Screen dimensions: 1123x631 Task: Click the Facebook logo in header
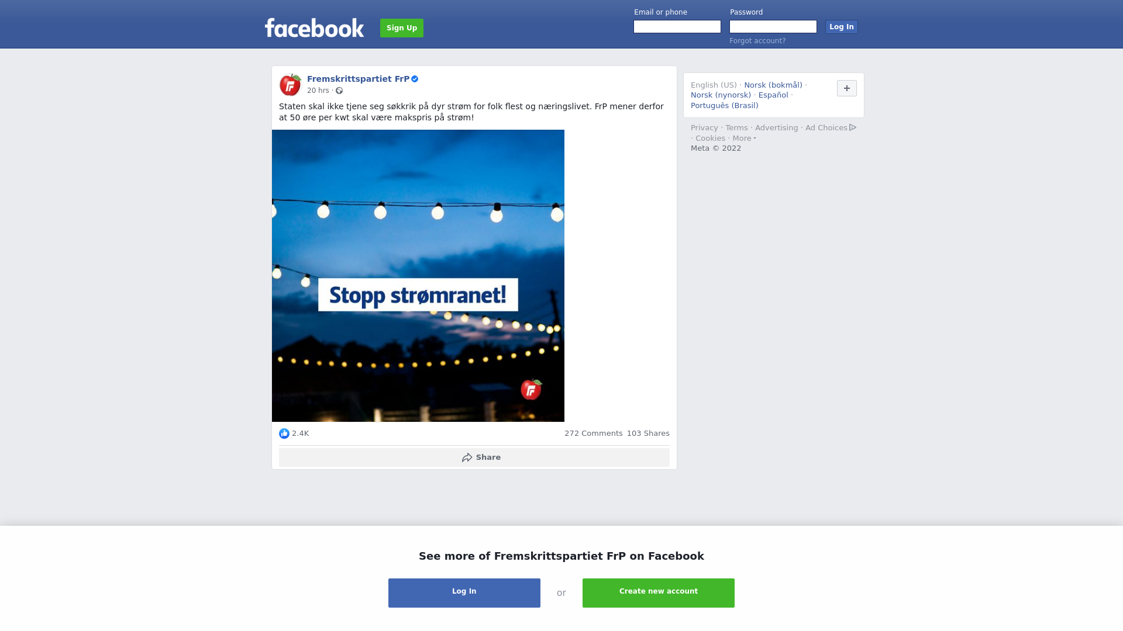314,27
